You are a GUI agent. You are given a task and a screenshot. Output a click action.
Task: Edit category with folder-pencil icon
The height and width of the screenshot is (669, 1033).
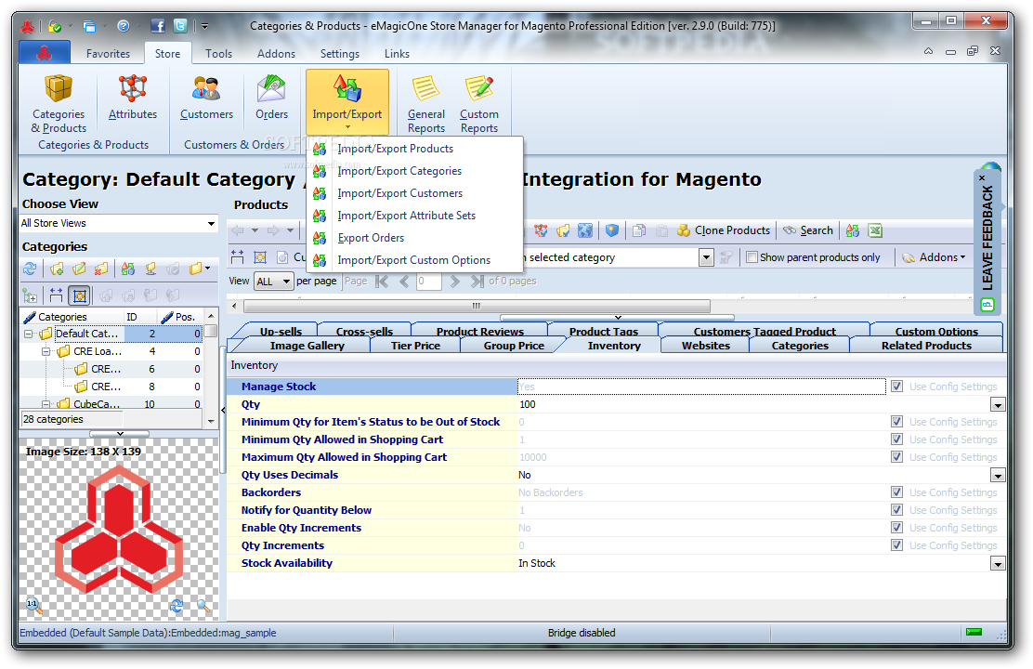79,269
